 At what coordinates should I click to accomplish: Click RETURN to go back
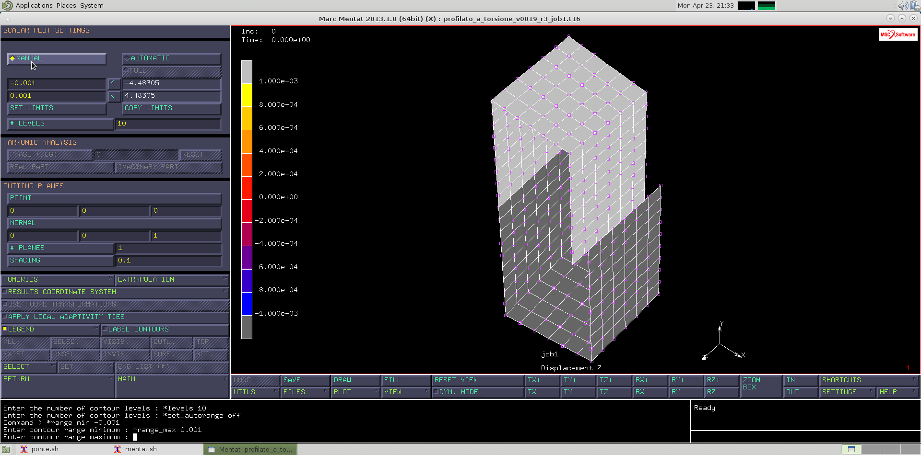58,386
